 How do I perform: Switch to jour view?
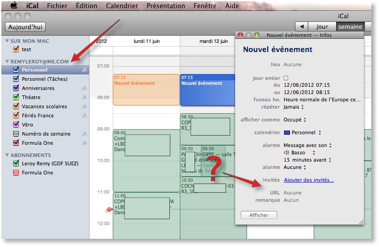pyautogui.click(x=322, y=26)
